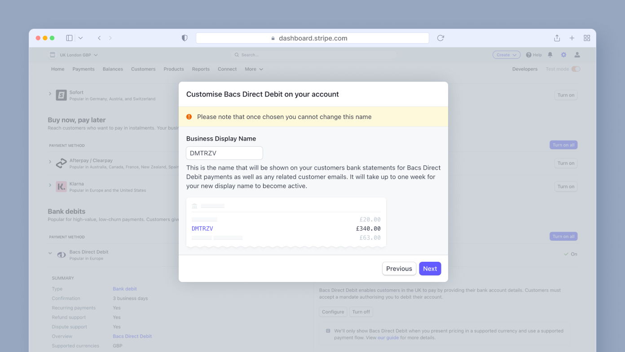Open the Create dropdown
This screenshot has height=352, width=625.
click(506, 54)
